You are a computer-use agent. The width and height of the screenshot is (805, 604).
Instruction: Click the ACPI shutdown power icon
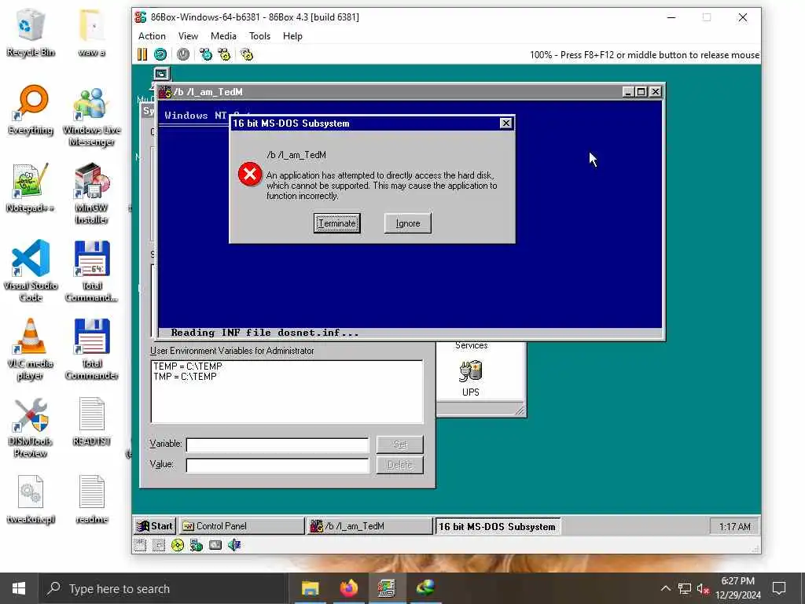182,54
